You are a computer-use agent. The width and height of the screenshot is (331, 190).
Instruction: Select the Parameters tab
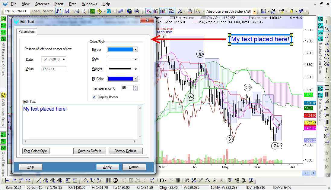pos(27,32)
